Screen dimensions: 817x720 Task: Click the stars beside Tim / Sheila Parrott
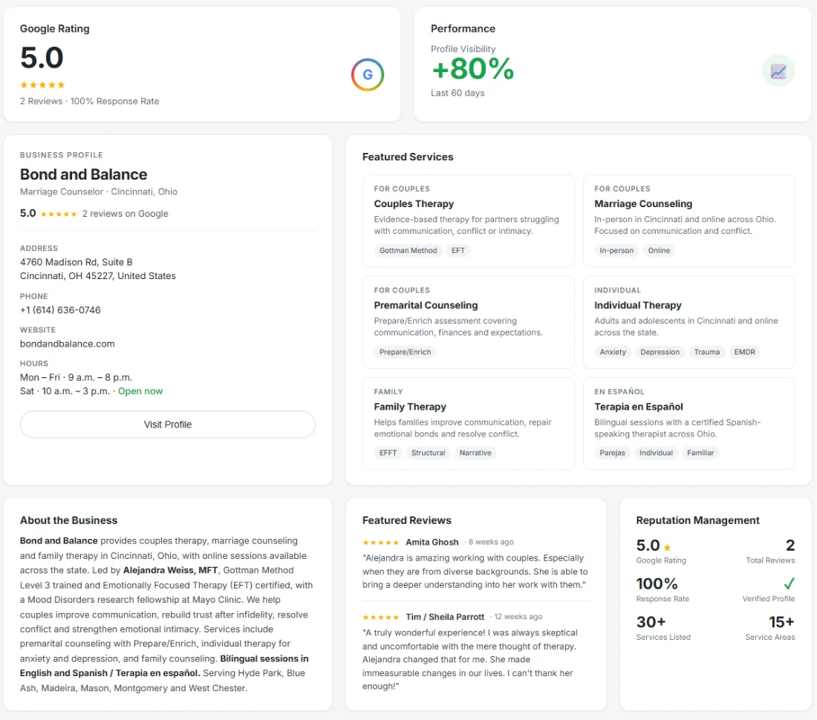click(380, 617)
